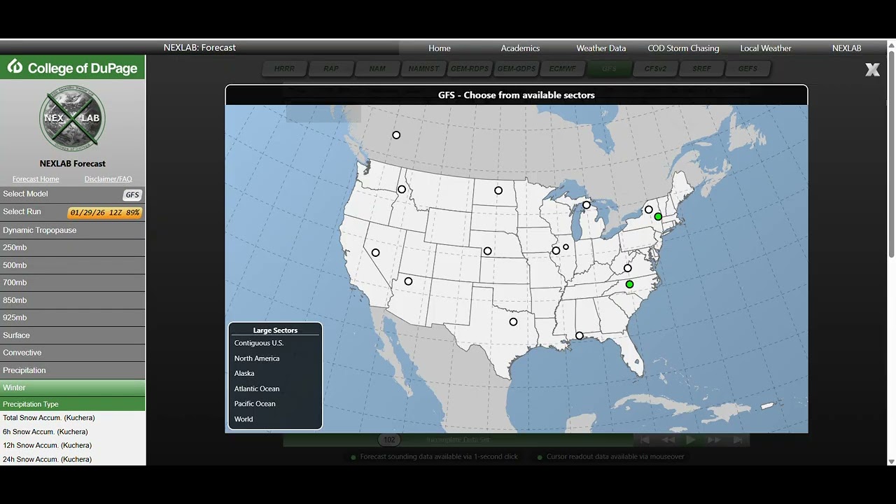Select the sector dot near Lake Michigan

tap(587, 205)
